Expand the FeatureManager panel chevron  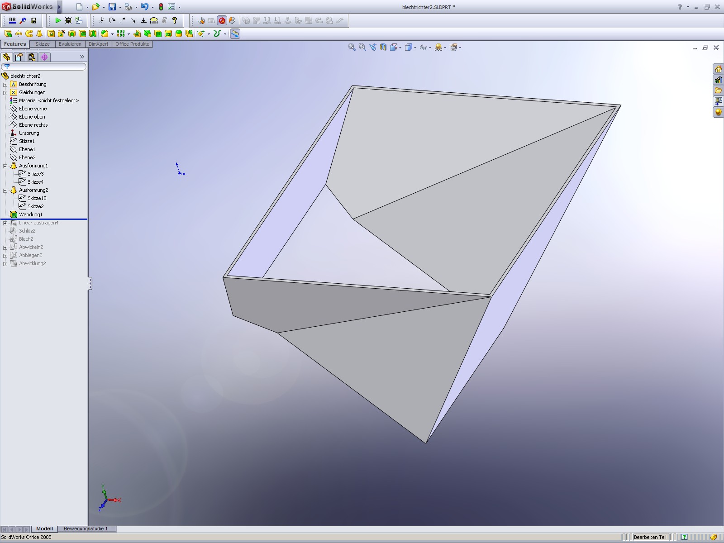click(82, 57)
